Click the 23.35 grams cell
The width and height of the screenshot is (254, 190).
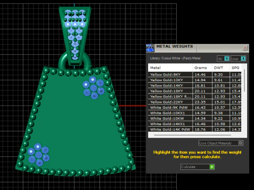(x=202, y=102)
